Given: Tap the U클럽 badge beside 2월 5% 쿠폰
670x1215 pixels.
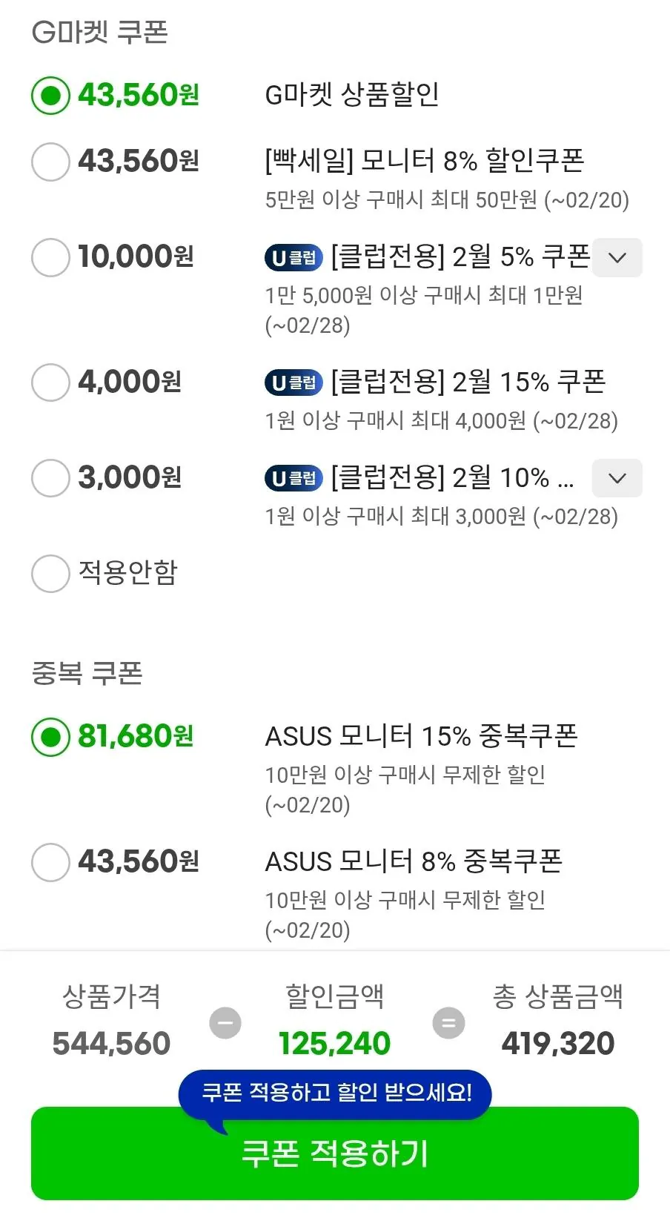Looking at the screenshot, I should pos(292,258).
